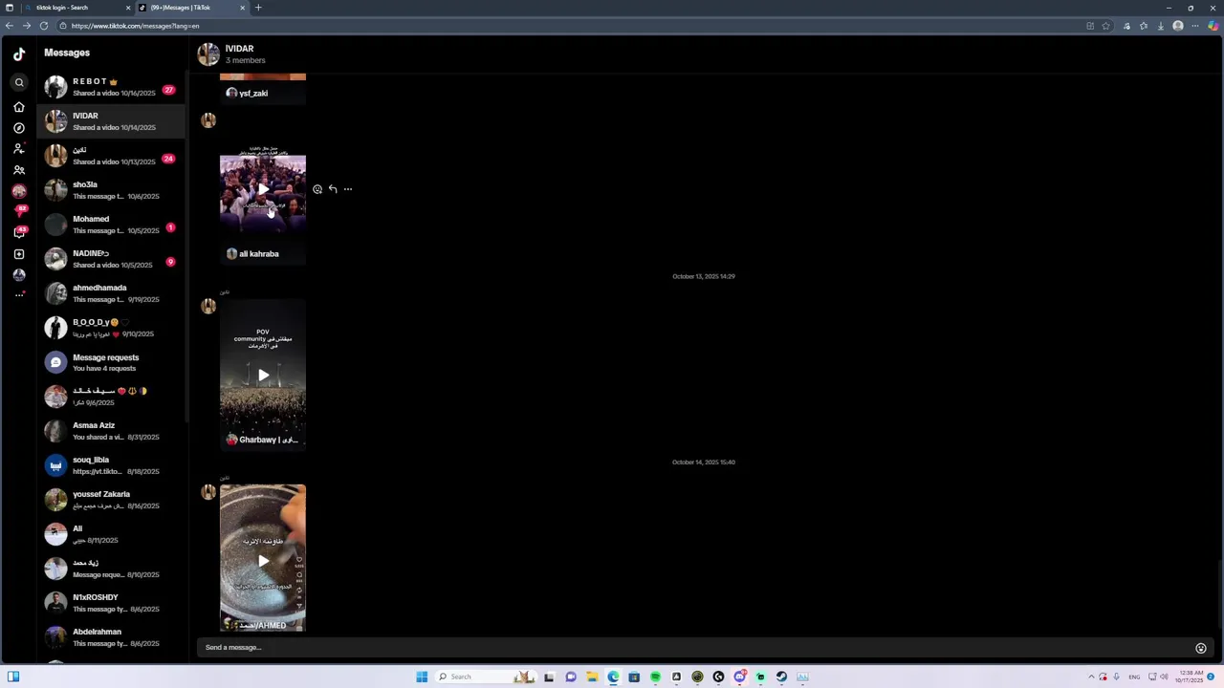The width and height of the screenshot is (1224, 688).
Task: Open more options for ali kahraba video
Action: click(348, 189)
